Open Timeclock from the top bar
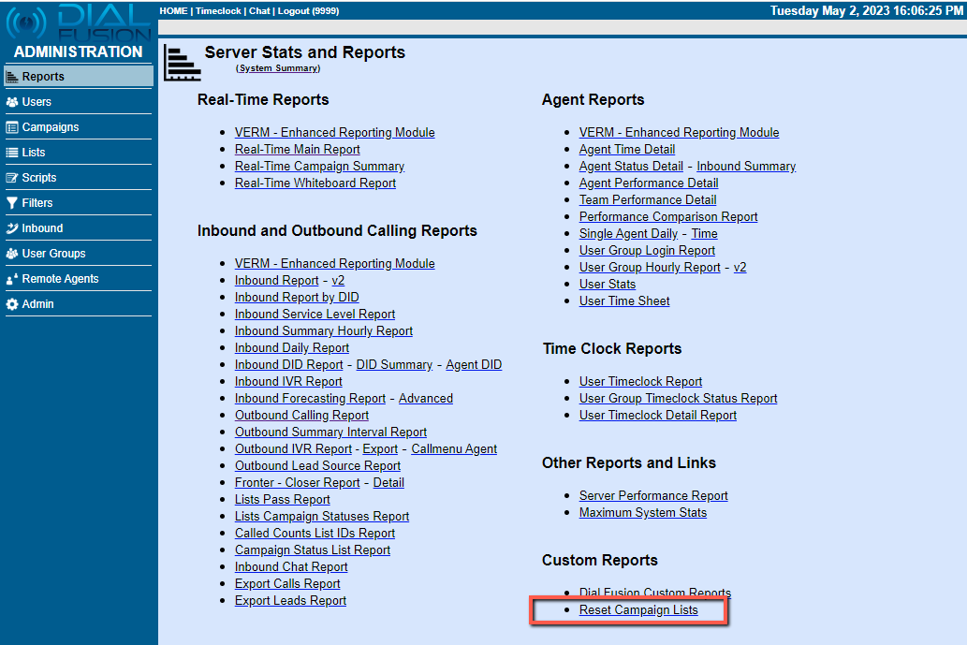This screenshot has width=967, height=645. 218,11
